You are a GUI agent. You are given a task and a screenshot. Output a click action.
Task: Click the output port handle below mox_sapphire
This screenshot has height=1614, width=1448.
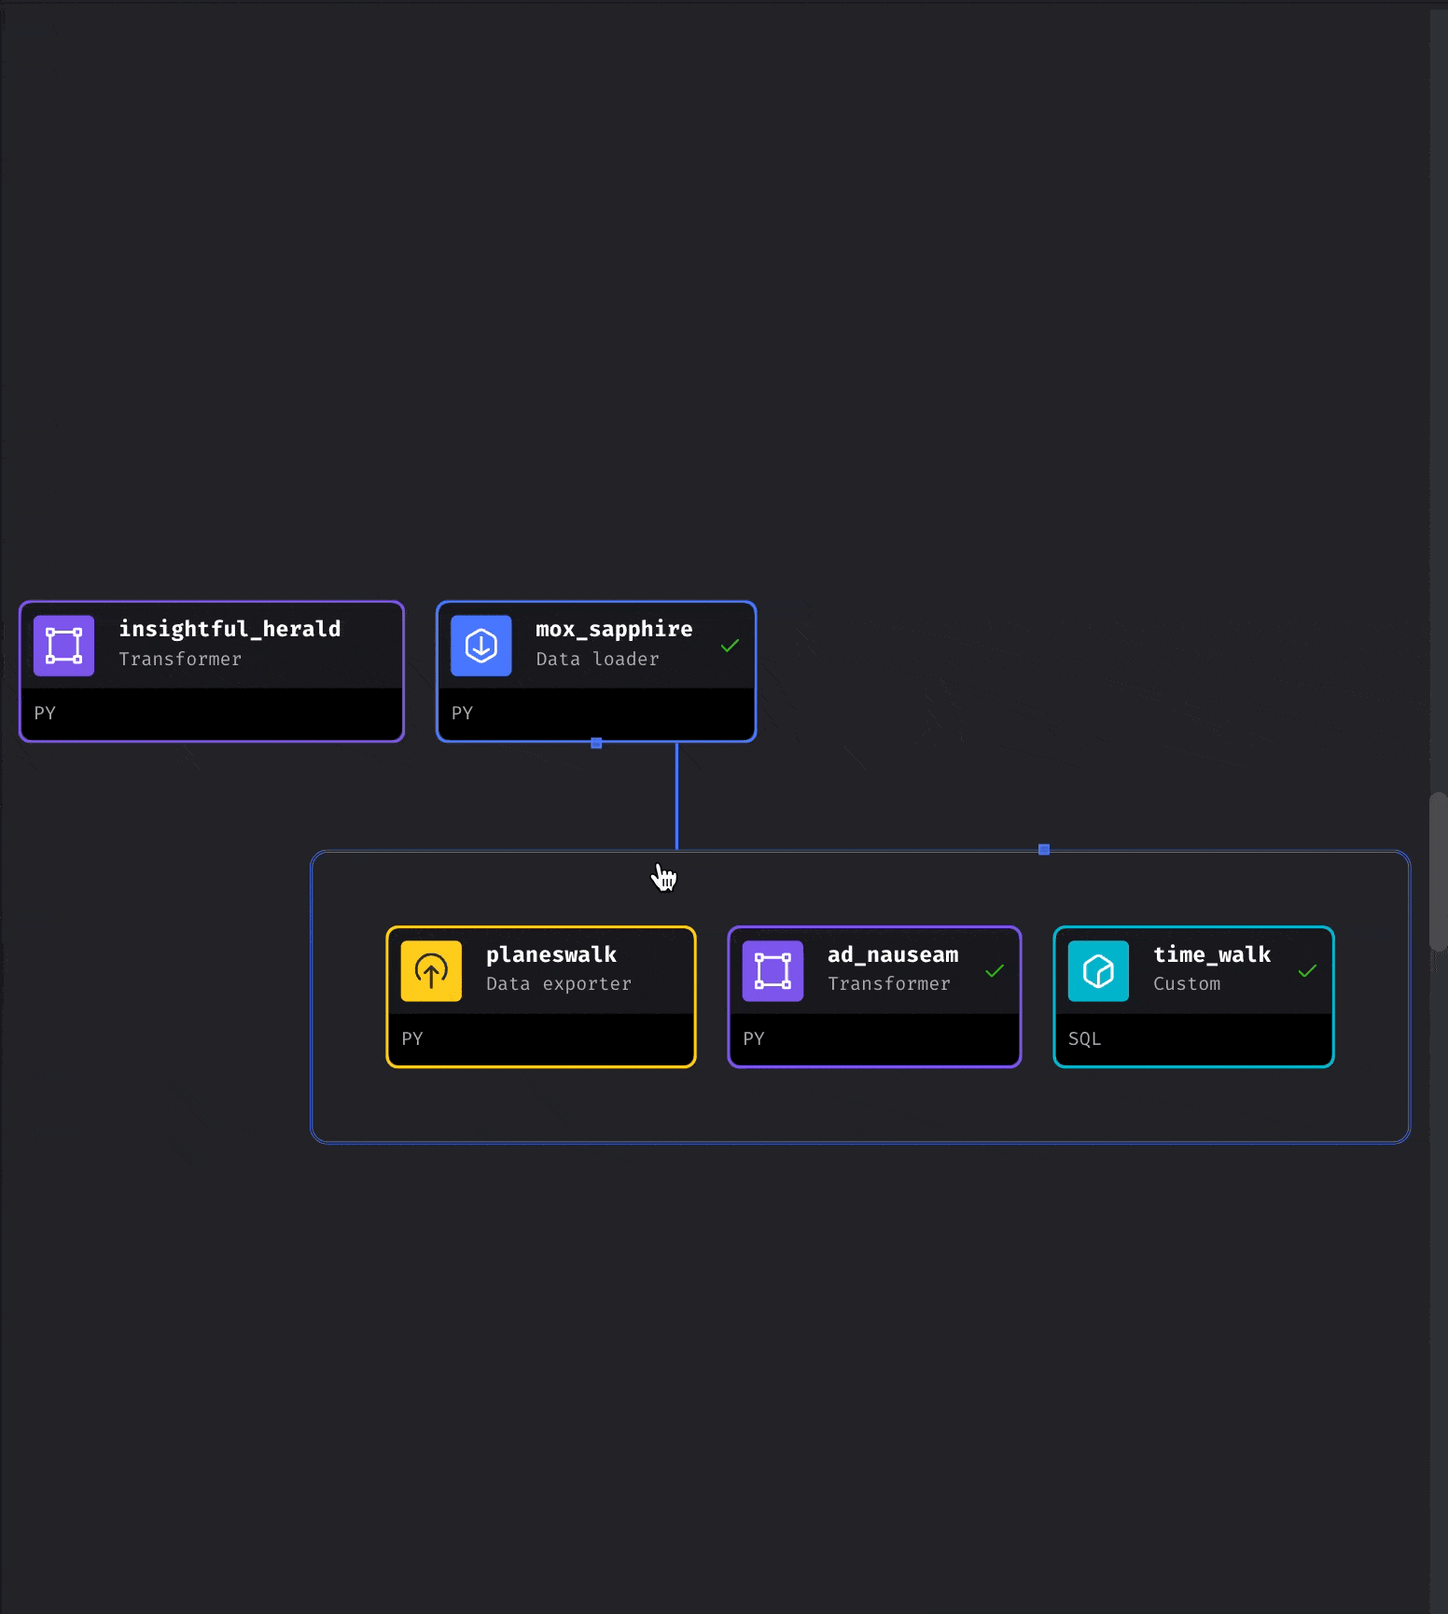(x=596, y=744)
